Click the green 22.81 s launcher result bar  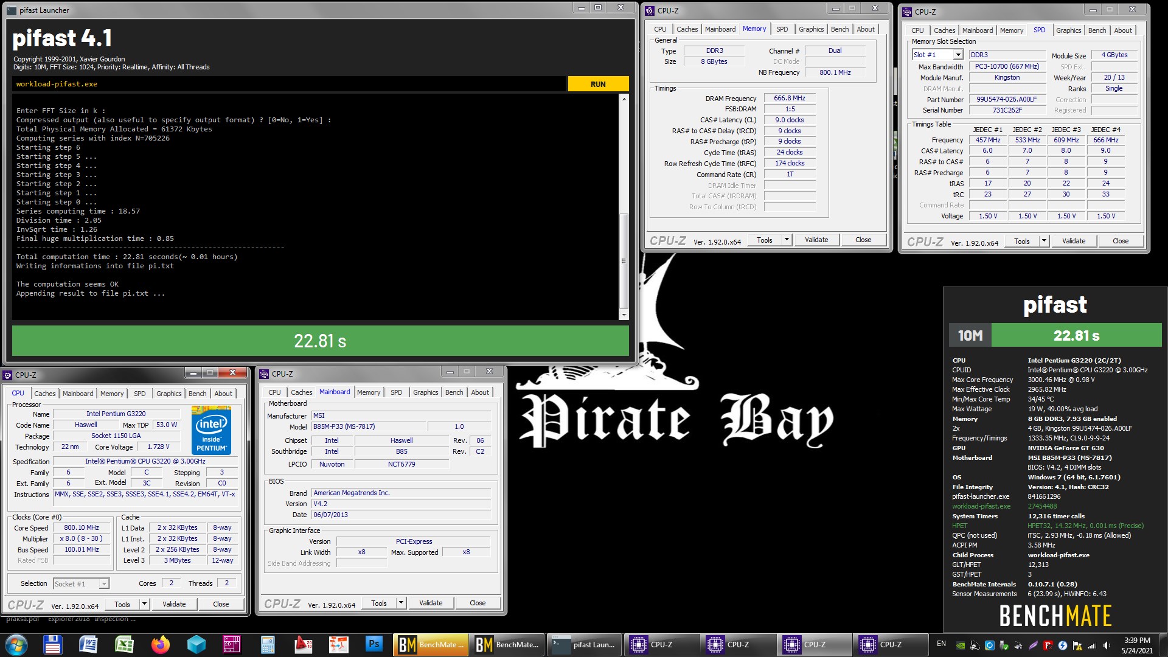[x=321, y=341]
